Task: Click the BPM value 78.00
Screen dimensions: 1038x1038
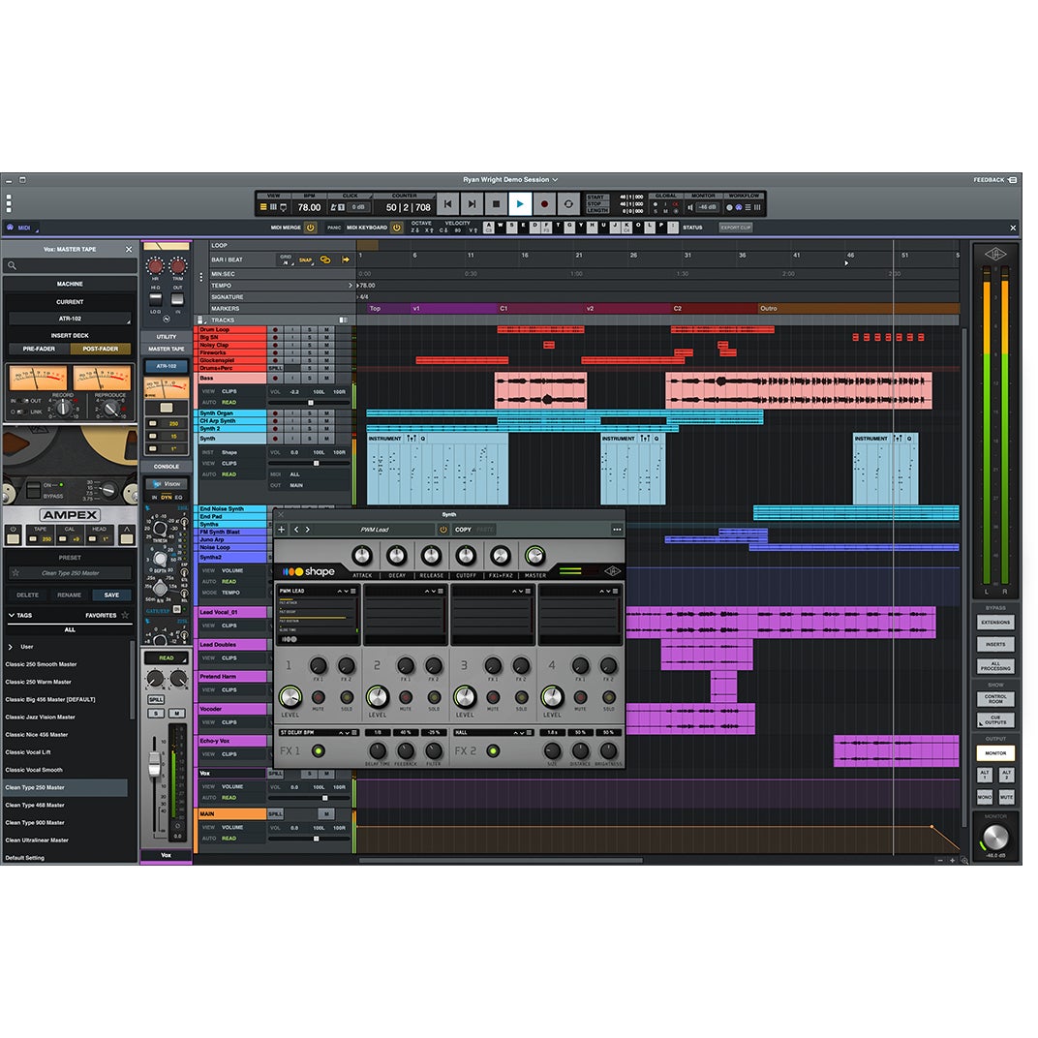Action: click(x=309, y=207)
